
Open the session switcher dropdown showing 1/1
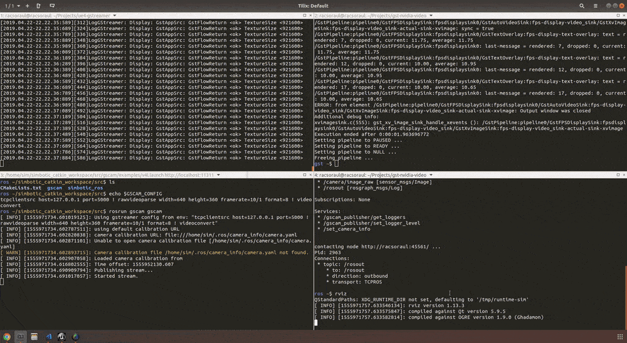coord(13,6)
